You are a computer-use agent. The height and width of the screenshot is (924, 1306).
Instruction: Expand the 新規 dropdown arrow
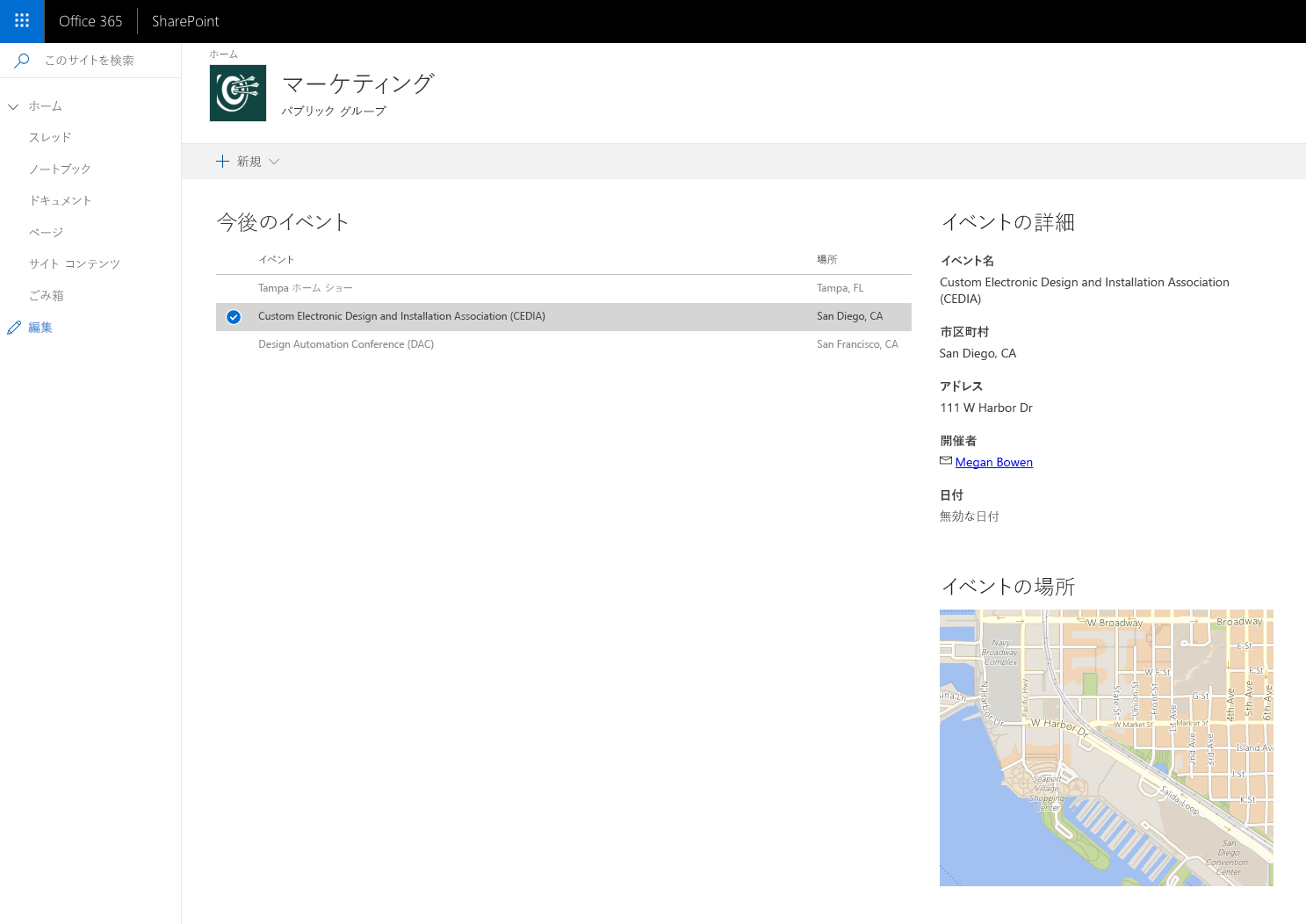pyautogui.click(x=274, y=162)
